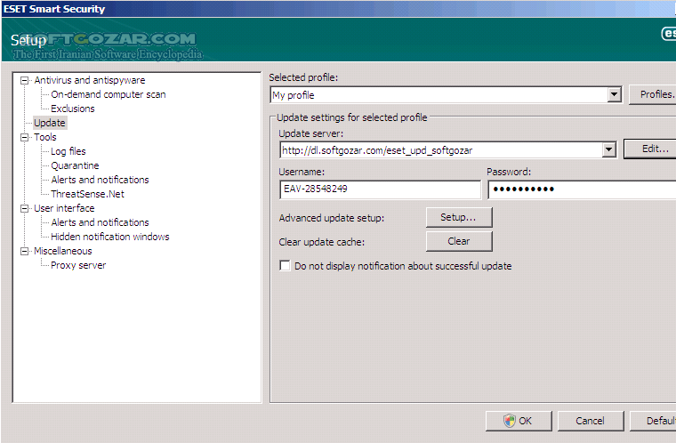This screenshot has height=443, width=676.
Task: Select Alerts and notifications under User interface
Action: click(100, 222)
